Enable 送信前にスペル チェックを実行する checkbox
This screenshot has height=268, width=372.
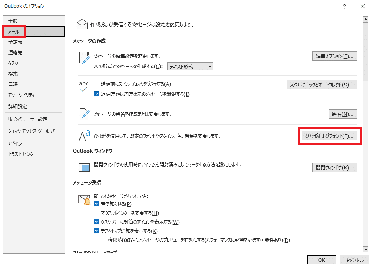97,84
